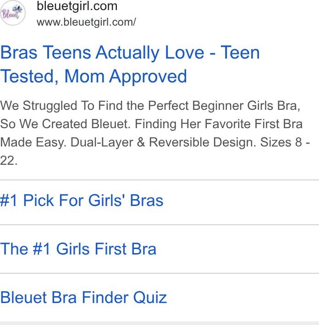Screen dimensions: 319x325
Task: Click the word "Bras" in the headline
Action: coord(19,53)
